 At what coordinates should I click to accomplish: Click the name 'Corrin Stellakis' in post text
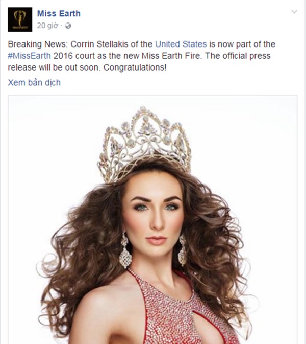tap(99, 44)
